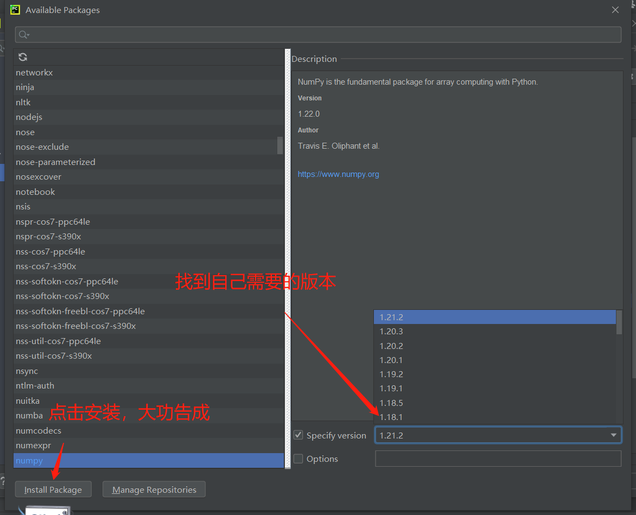Screen dimensions: 636x515
Task: Click the PyCharm logo in the title bar
Action: pyautogui.click(x=15, y=10)
